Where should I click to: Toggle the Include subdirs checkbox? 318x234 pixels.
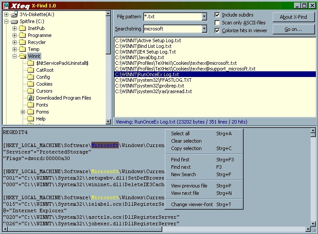(x=217, y=15)
